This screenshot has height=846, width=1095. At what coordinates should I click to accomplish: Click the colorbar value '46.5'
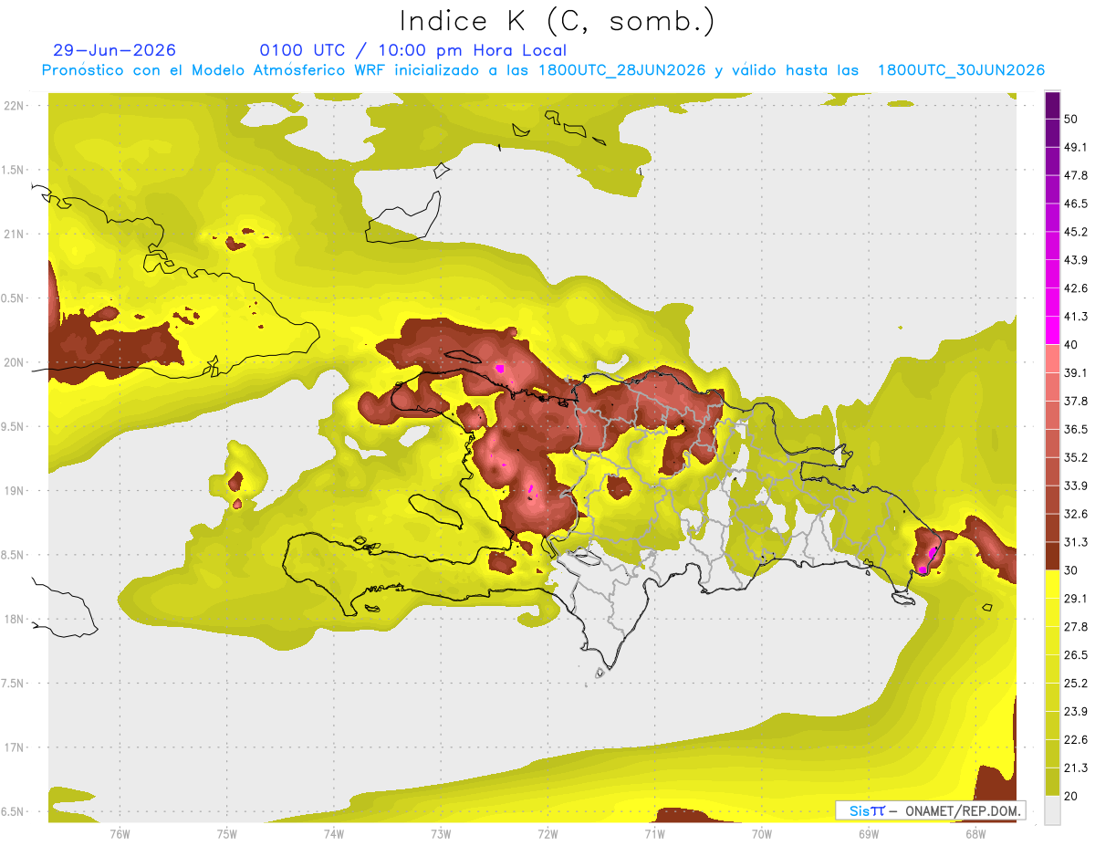(x=1077, y=204)
